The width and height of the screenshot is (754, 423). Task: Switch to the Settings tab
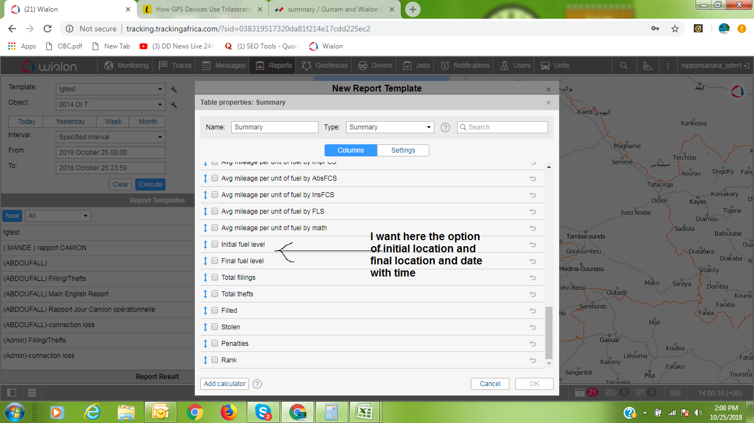(403, 150)
